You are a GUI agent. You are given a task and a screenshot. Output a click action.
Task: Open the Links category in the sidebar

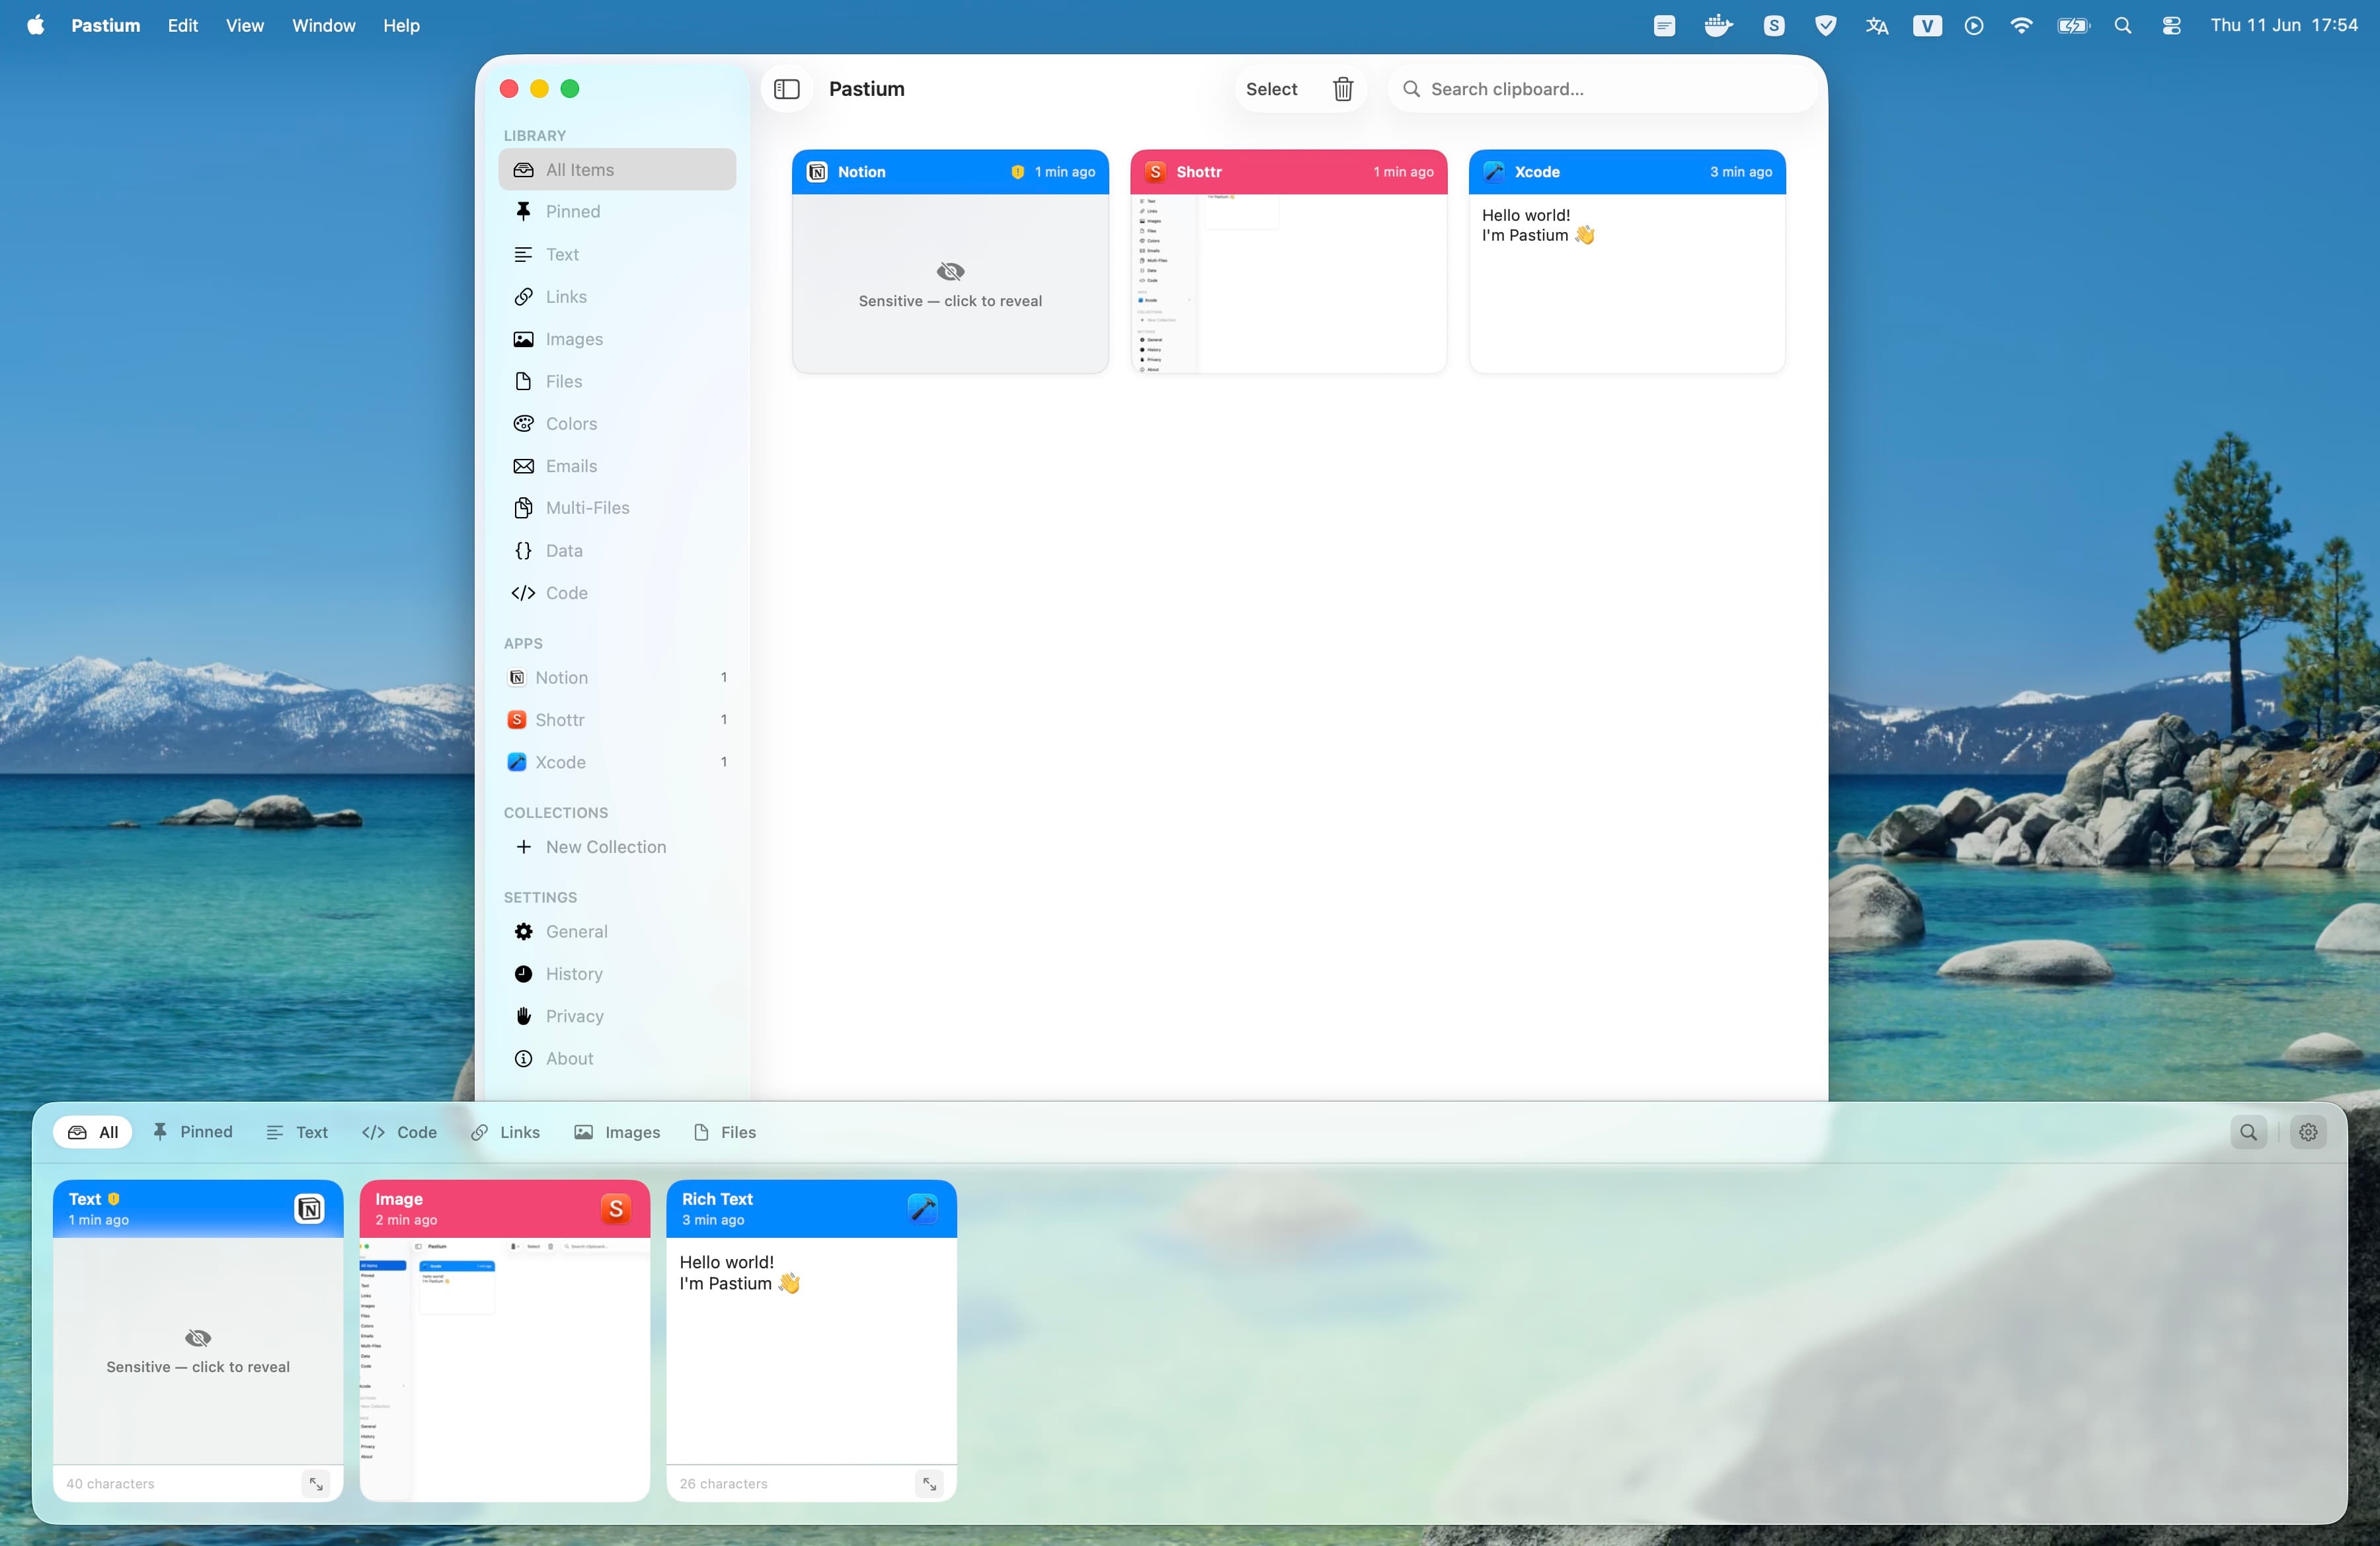point(617,297)
